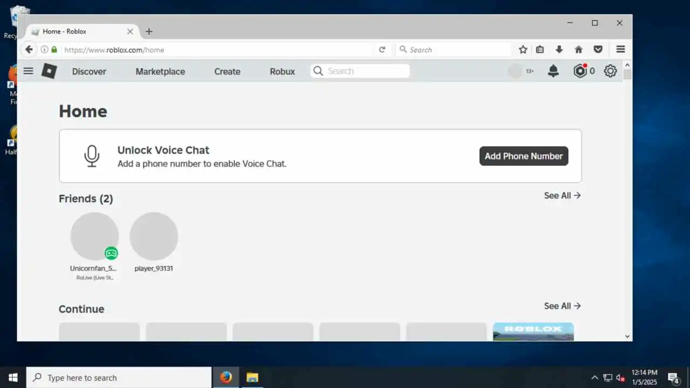This screenshot has height=388, width=690.
Task: Show Firefox bookmarks list icon
Action: (x=540, y=50)
